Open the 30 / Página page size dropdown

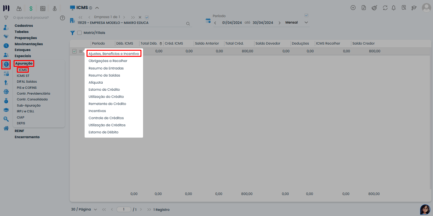[x=84, y=210]
